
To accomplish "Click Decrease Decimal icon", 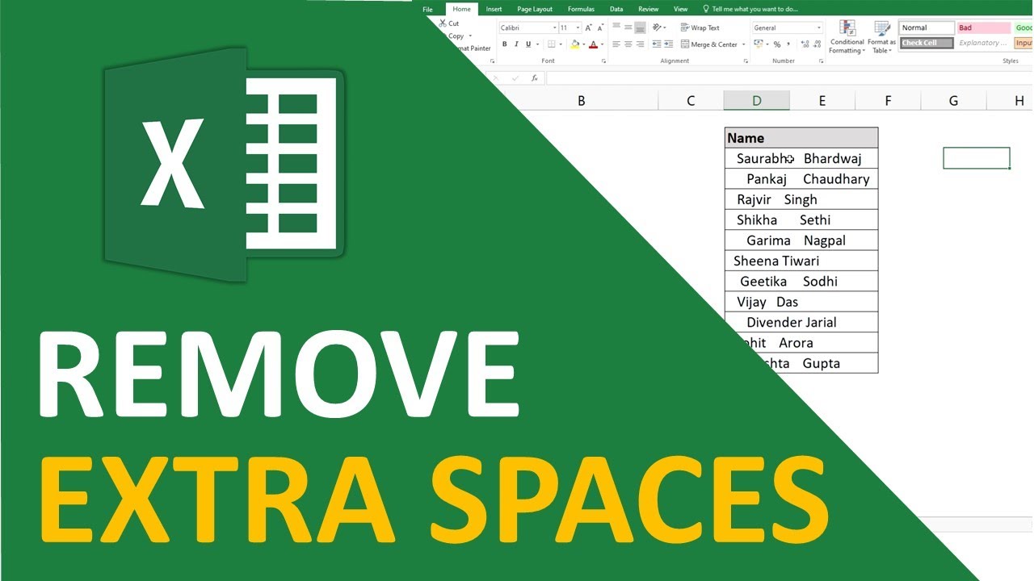I will [818, 44].
